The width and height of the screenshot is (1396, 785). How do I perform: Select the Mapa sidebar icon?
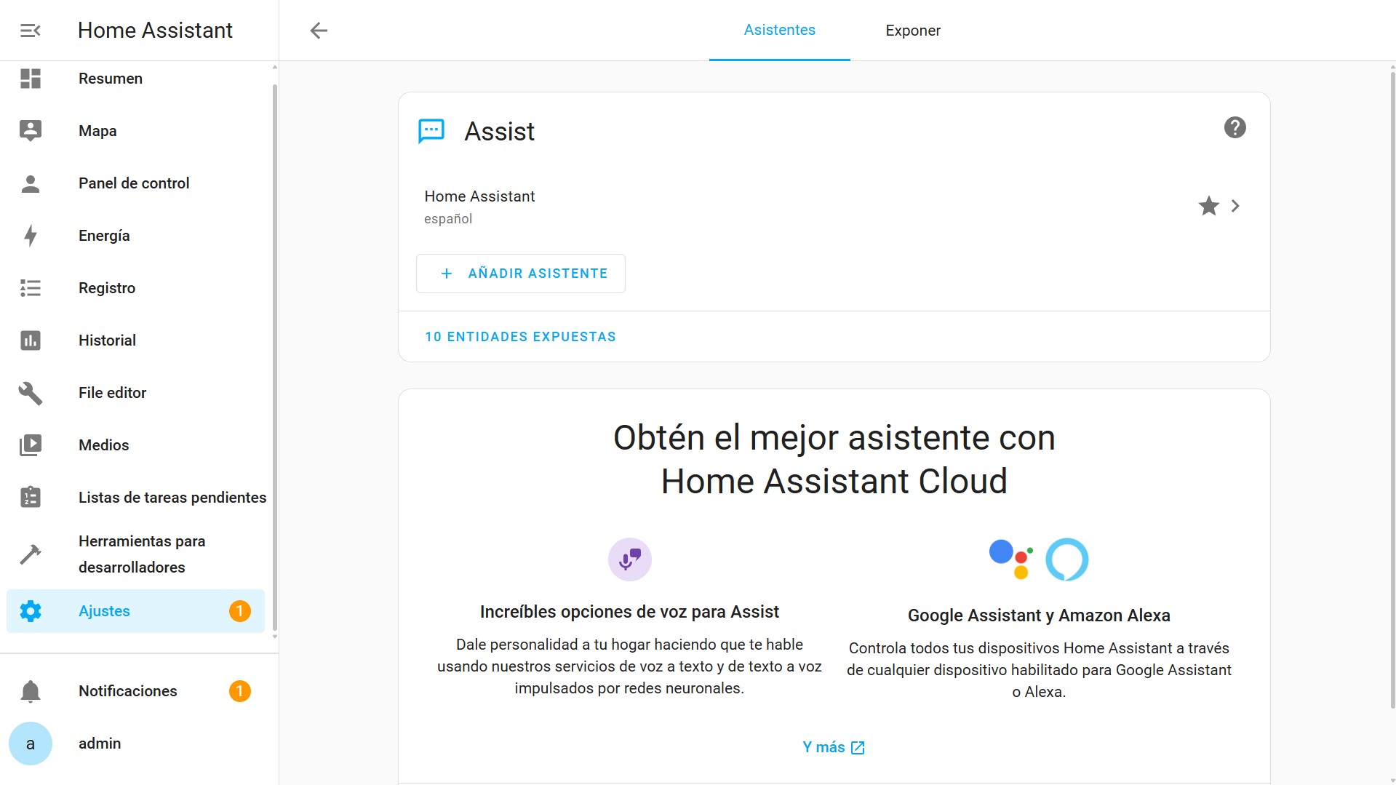[x=30, y=130]
